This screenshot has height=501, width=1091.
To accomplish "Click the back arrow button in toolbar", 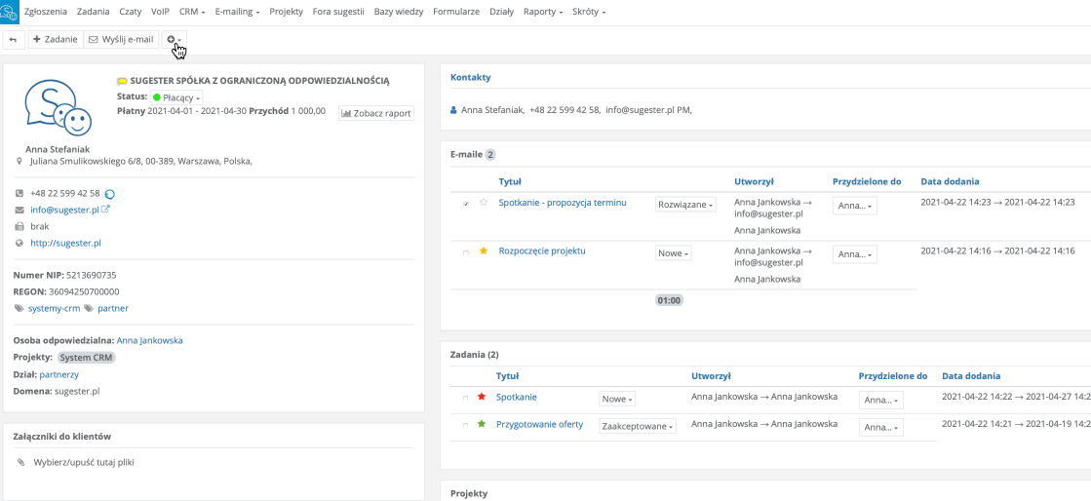I will 13,40.
